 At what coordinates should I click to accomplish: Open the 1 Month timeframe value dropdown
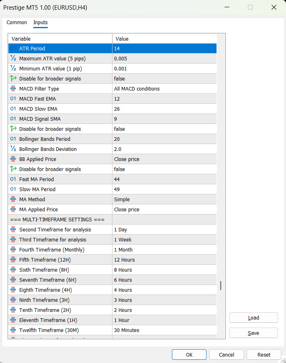tap(164, 250)
